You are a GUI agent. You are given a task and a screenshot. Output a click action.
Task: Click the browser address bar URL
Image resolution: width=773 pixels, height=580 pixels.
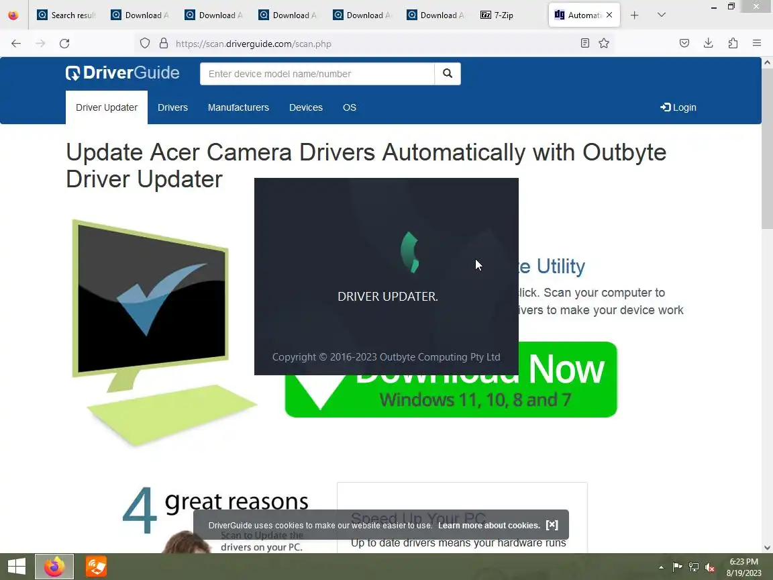[254, 44]
